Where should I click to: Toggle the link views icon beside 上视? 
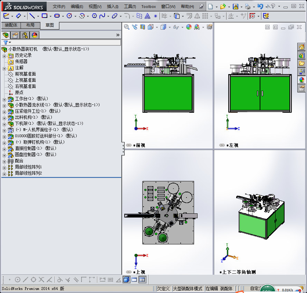point(128,272)
